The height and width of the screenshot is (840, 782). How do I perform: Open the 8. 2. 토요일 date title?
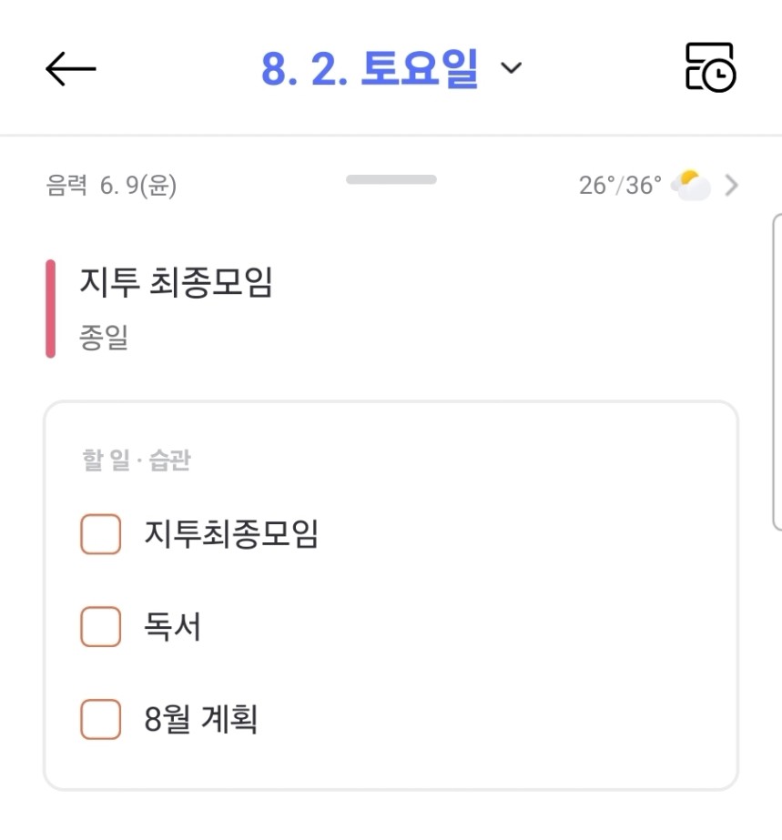370,68
